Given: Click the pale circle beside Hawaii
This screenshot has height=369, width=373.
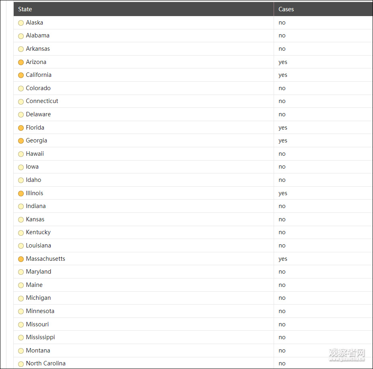Looking at the screenshot, I should point(21,154).
